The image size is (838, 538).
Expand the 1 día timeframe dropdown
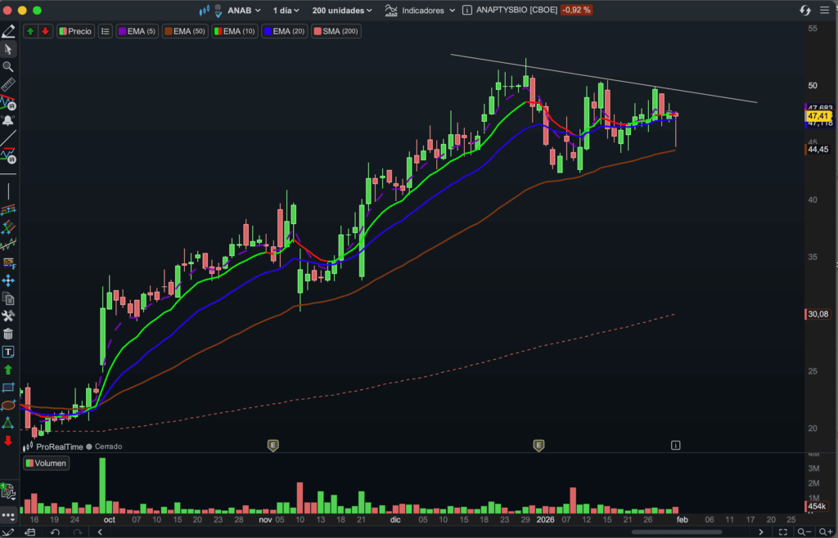click(286, 11)
